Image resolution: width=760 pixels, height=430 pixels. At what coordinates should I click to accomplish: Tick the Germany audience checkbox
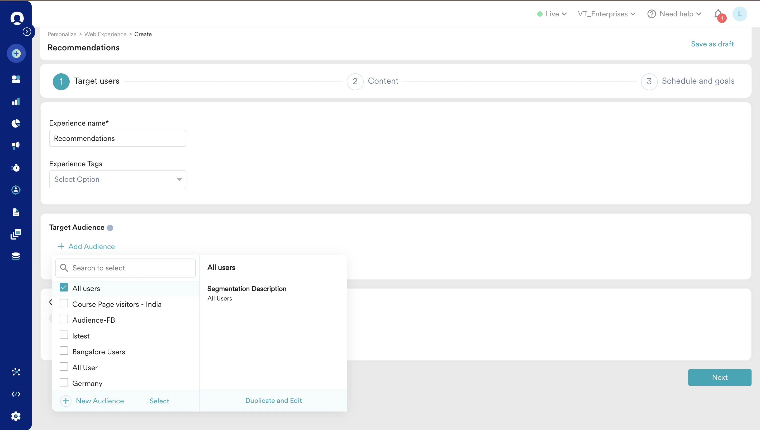64,383
